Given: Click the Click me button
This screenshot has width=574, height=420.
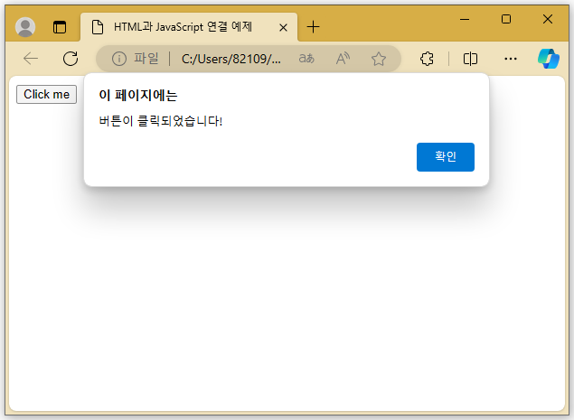Looking at the screenshot, I should pos(46,95).
